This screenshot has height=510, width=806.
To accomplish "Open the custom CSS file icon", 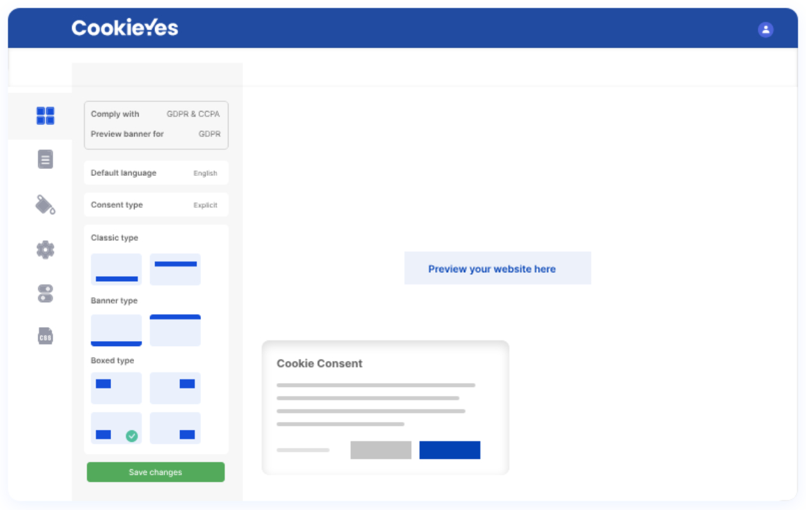I will tap(45, 335).
